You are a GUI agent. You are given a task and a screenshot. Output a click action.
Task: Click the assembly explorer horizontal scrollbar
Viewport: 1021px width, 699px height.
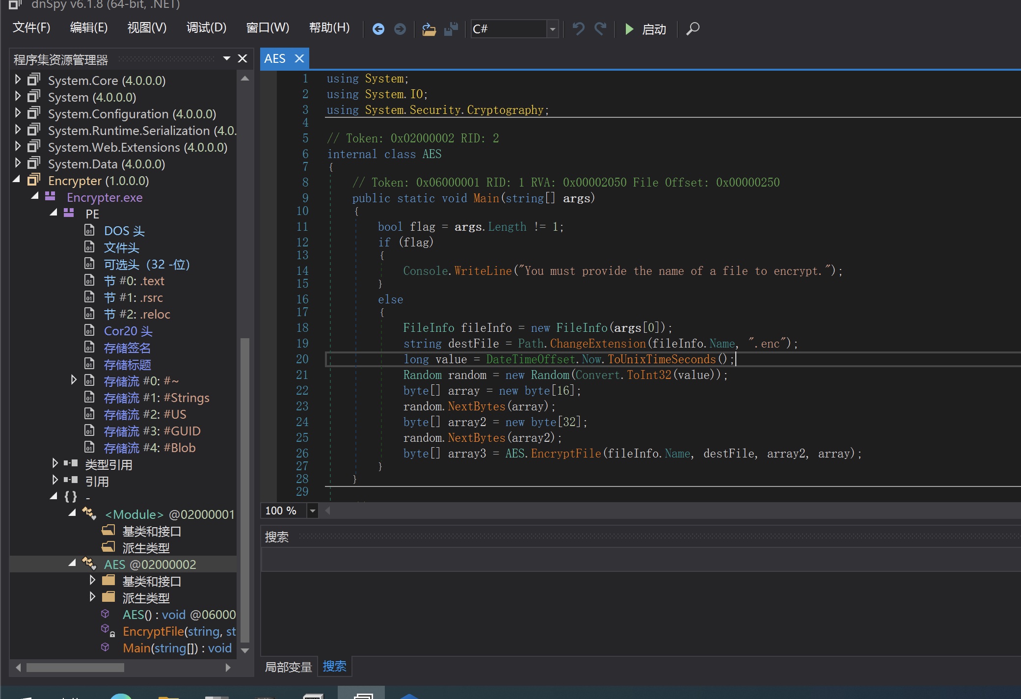(75, 668)
